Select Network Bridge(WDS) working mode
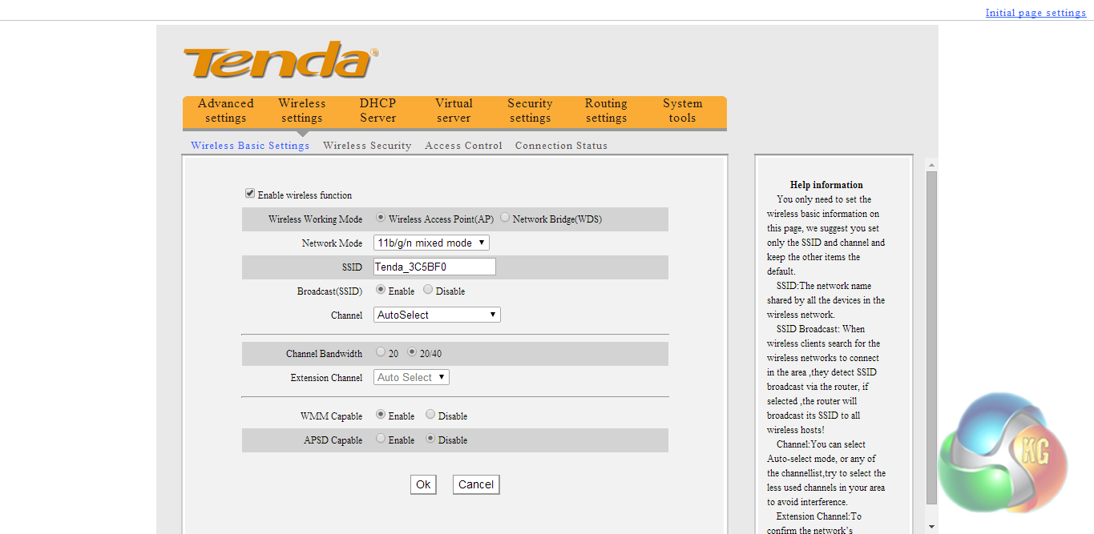This screenshot has width=1094, height=534. tap(505, 218)
